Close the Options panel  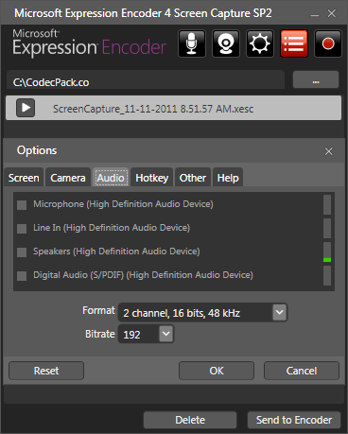click(x=329, y=151)
